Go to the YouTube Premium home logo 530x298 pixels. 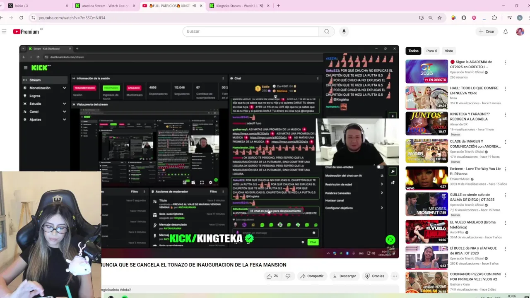coord(26,31)
